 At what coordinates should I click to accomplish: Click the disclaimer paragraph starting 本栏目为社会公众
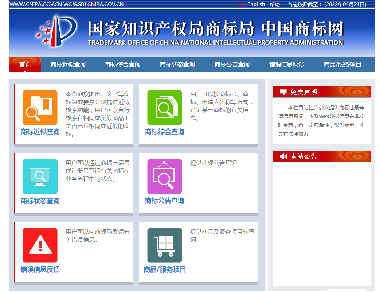pos(321,121)
